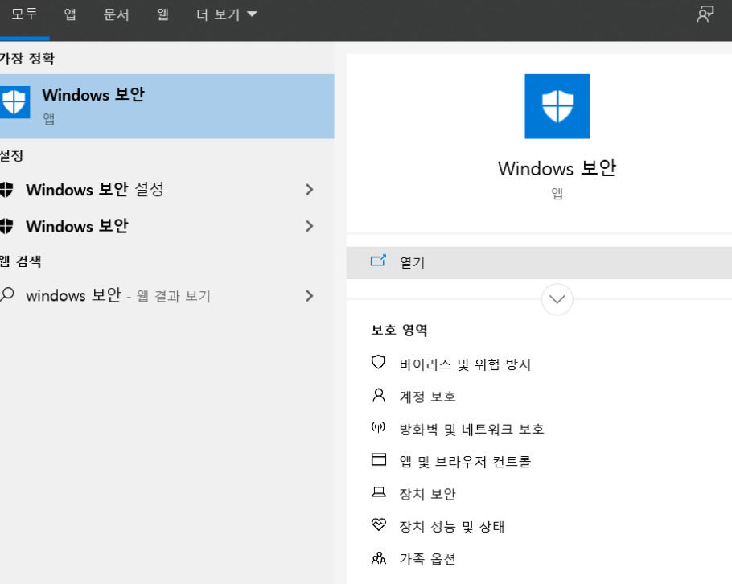732x584 pixels.
Task: Click the family icon for 가족 옵션
Action: point(379,558)
